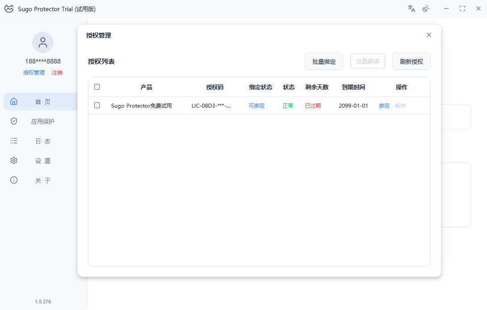Toggle the dark mode theme icon
Viewport: 487px width, 310px height.
(426, 8)
